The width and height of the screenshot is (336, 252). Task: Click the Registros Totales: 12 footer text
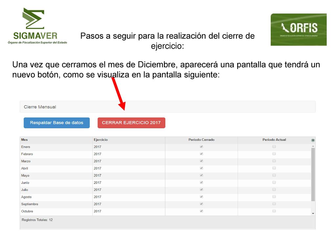point(37,220)
